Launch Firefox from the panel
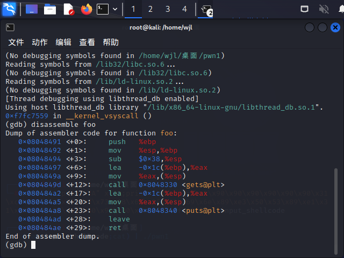The width and height of the screenshot is (344, 258). [87, 9]
